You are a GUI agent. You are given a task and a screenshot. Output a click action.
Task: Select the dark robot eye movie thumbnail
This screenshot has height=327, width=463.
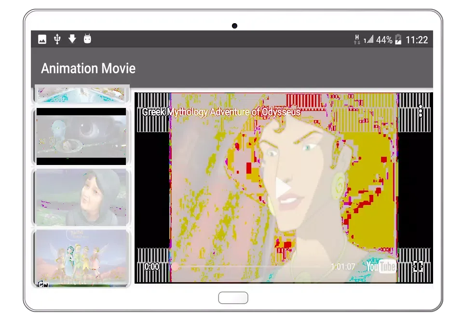pos(81,136)
